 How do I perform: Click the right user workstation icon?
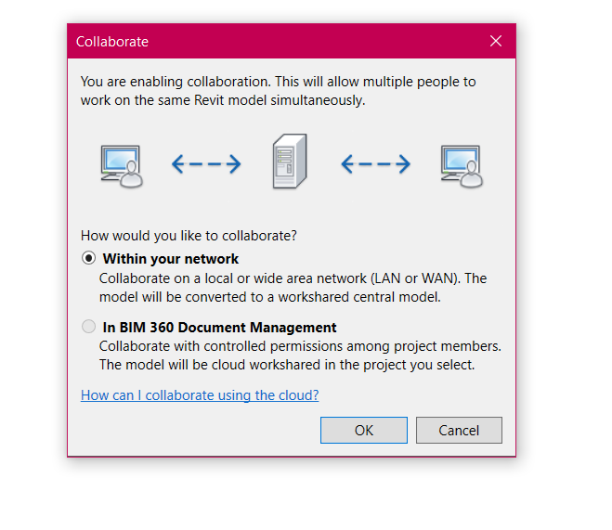point(462,166)
